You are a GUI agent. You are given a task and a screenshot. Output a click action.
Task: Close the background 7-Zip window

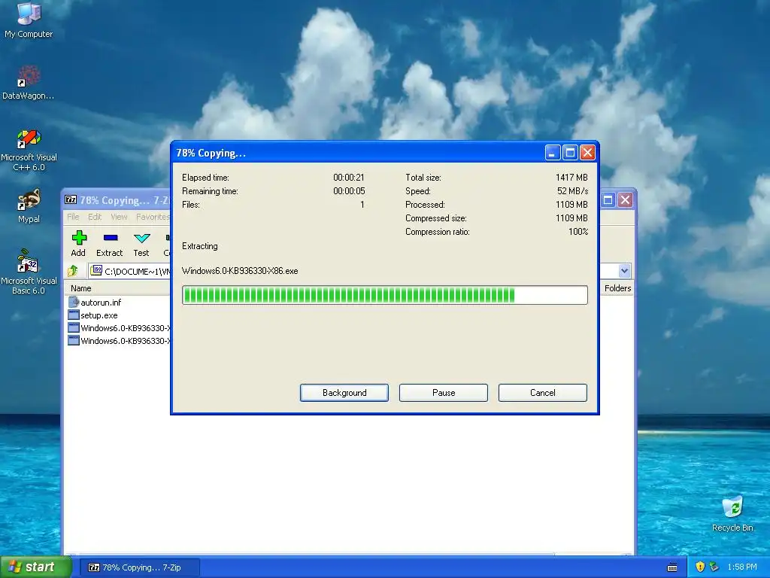625,200
